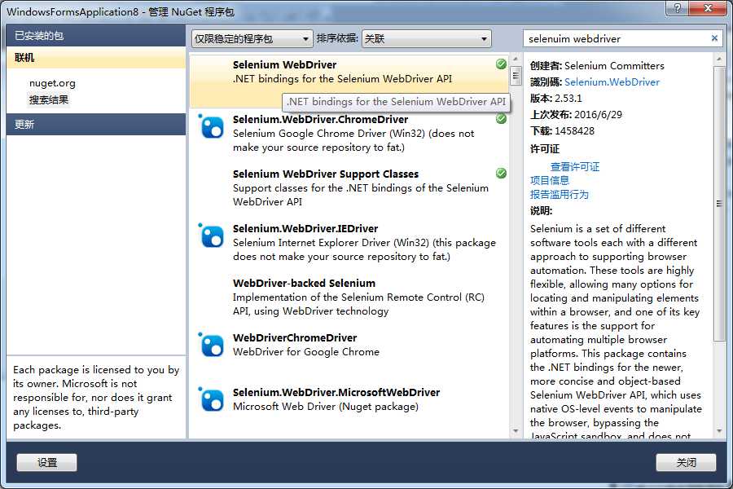
Task: Click installed checkmark on Selenium WebDriver
Action: [x=501, y=64]
